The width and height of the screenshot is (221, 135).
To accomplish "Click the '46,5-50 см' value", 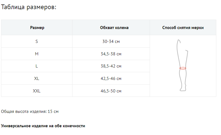I will [111, 91].
